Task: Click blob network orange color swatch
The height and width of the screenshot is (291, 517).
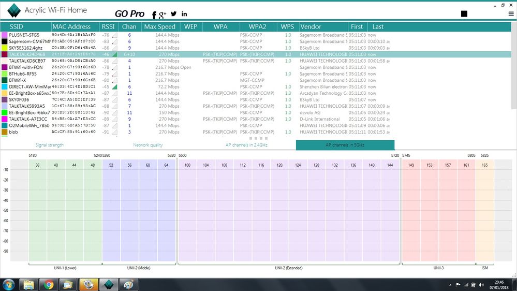Action: pos(4,132)
